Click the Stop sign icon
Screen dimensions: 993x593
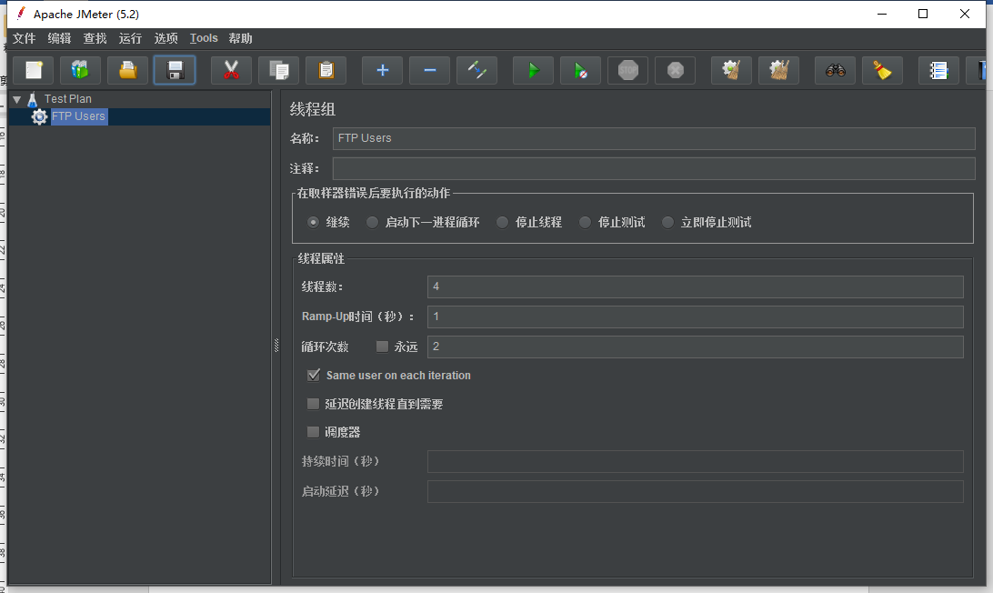point(628,70)
